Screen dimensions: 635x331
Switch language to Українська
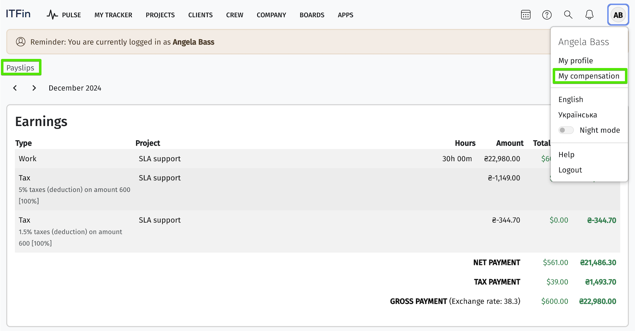(x=578, y=115)
